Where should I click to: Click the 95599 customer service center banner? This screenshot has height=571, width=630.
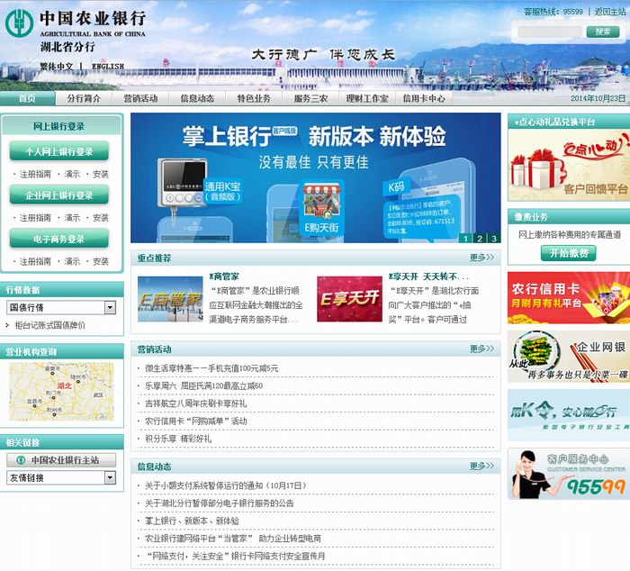click(x=568, y=474)
